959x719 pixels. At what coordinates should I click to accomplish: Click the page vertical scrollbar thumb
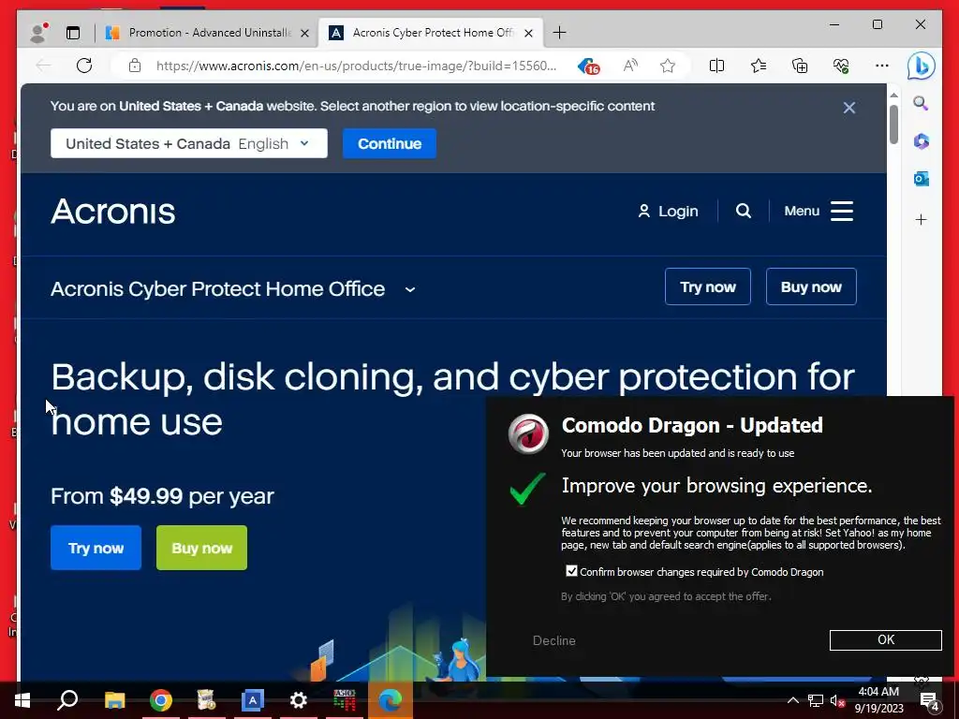click(893, 125)
